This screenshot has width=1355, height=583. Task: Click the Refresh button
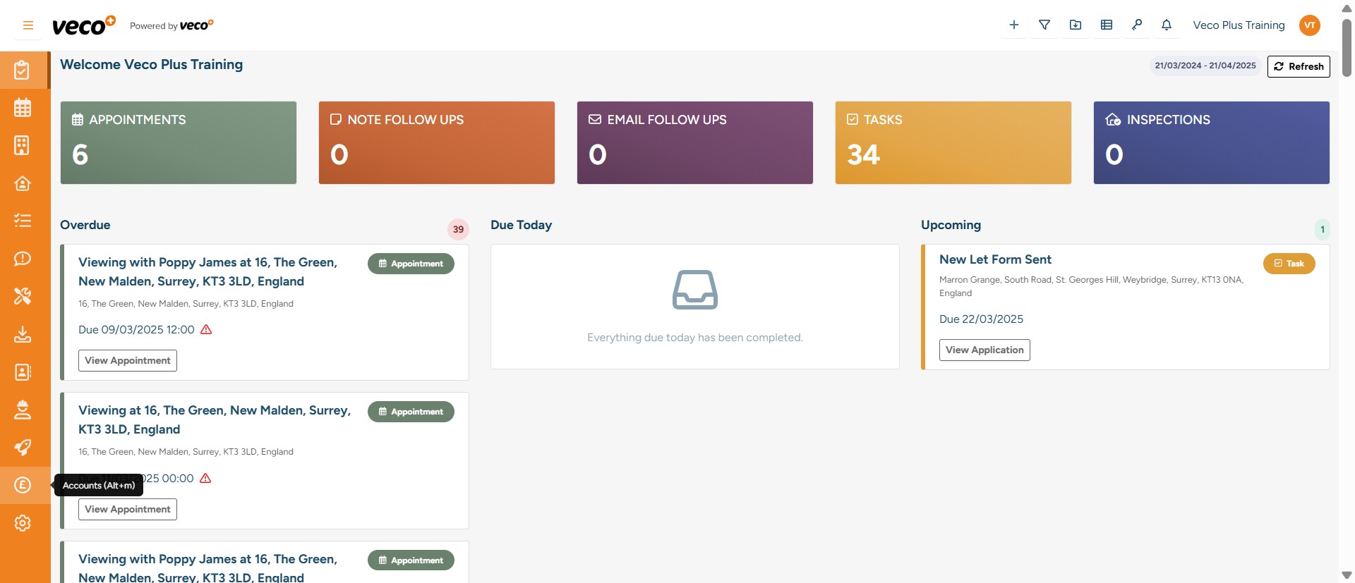coord(1299,66)
